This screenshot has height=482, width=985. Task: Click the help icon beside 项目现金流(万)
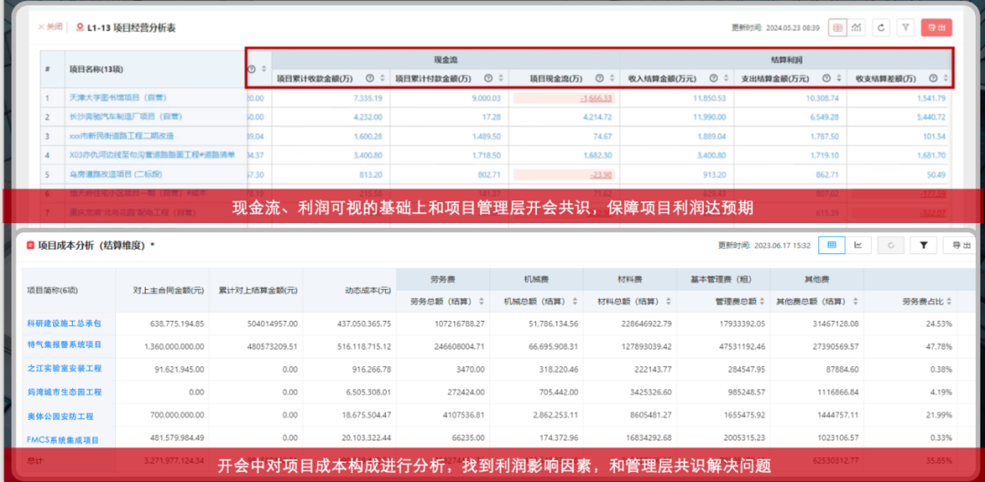[x=598, y=78]
